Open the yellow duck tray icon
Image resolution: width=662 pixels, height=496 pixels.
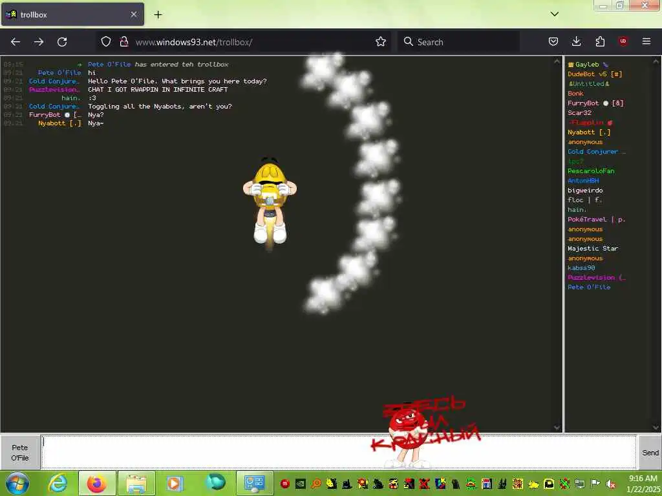point(533,484)
